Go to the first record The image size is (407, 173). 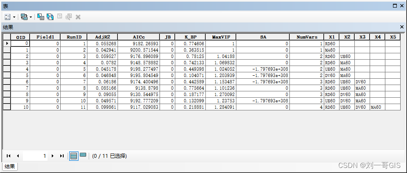8,156
